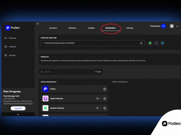Click the Podeo distributor icon
Screen dimensions: 181x135
(46, 89)
